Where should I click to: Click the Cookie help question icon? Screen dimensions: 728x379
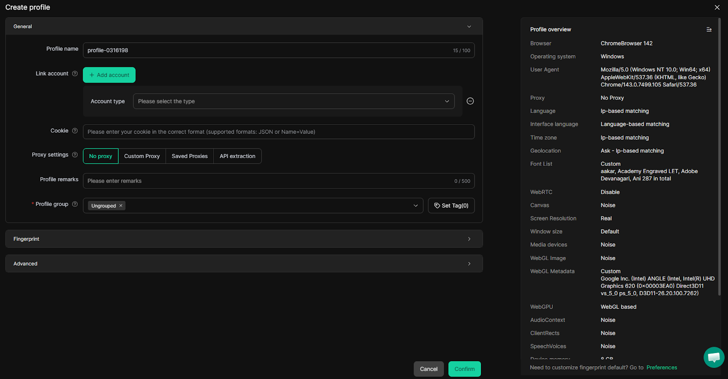(75, 131)
